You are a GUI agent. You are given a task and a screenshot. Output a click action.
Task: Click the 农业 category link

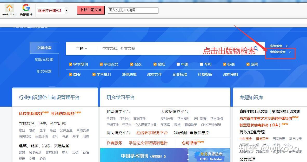pyautogui.click(x=22, y=130)
